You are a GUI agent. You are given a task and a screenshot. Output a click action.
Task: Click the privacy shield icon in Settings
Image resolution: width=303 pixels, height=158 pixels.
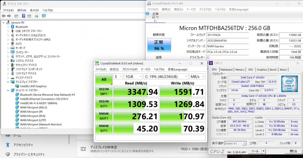tap(8, 154)
